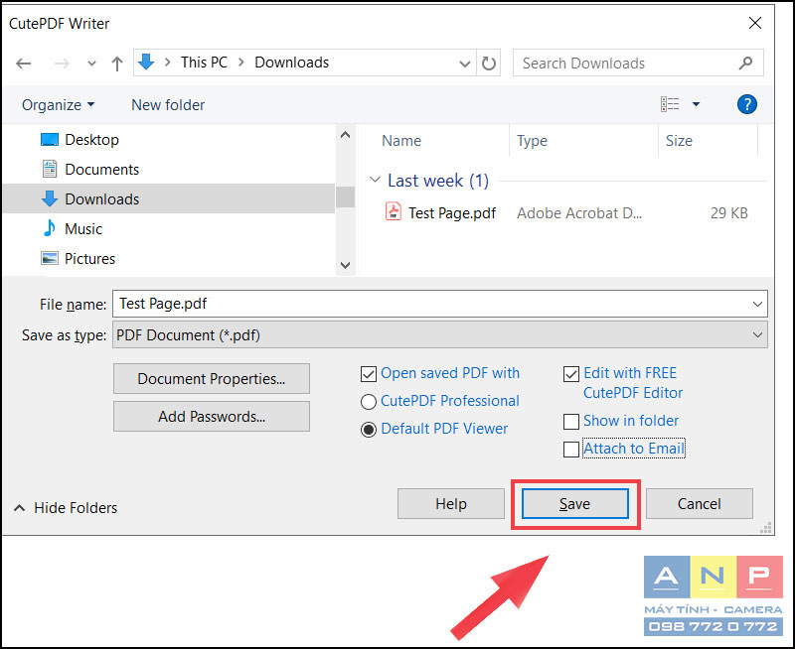Viewport: 795px width, 649px height.
Task: Click the Desktop monitor icon
Action: (49, 139)
